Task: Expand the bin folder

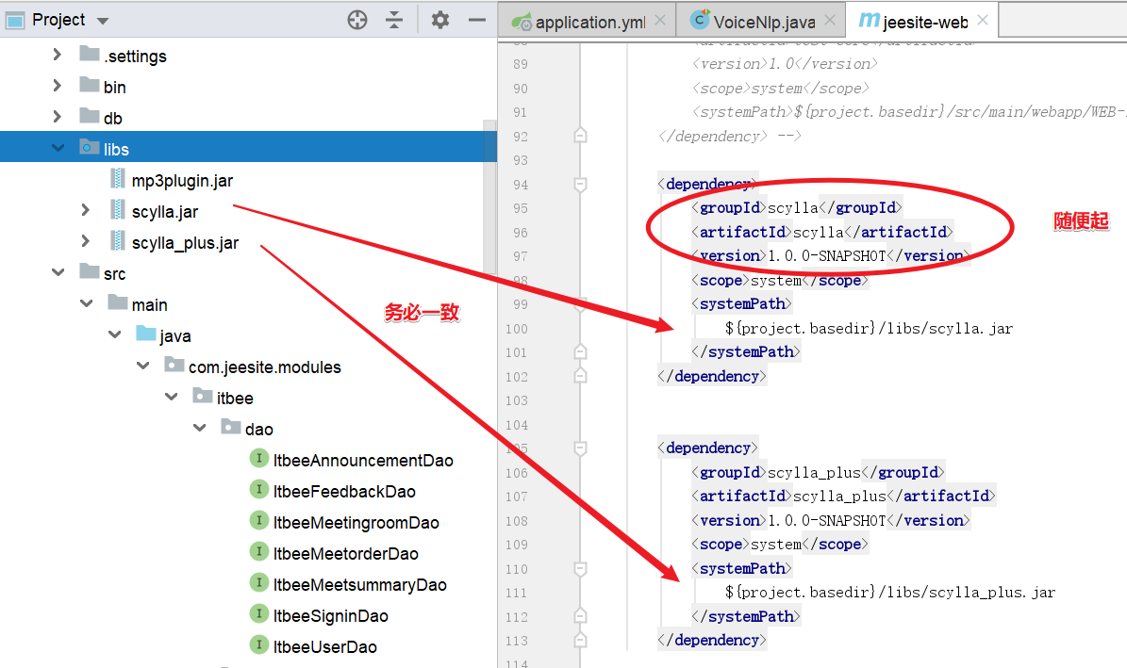Action: click(x=57, y=86)
